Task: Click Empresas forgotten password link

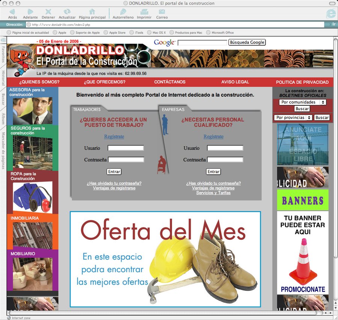Action: (x=213, y=183)
